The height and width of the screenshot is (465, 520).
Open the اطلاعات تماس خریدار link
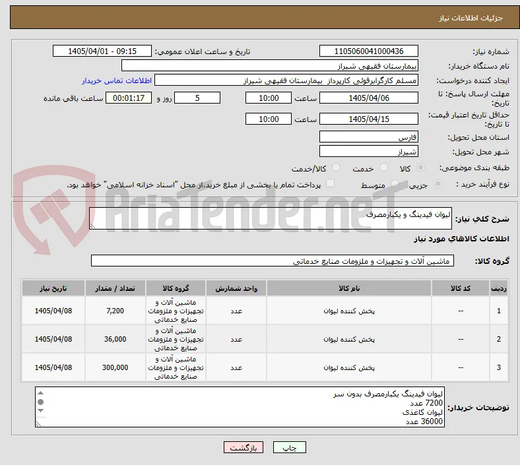point(117,80)
